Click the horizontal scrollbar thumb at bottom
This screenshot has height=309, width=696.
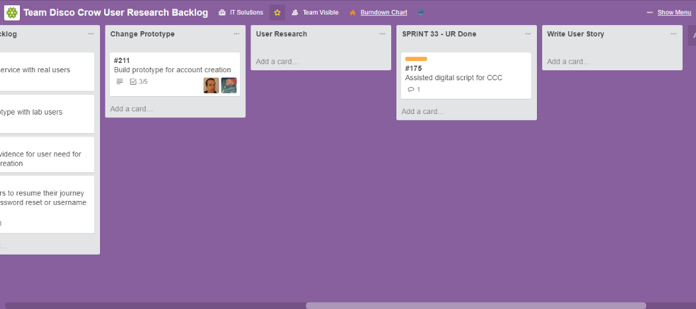(476, 306)
